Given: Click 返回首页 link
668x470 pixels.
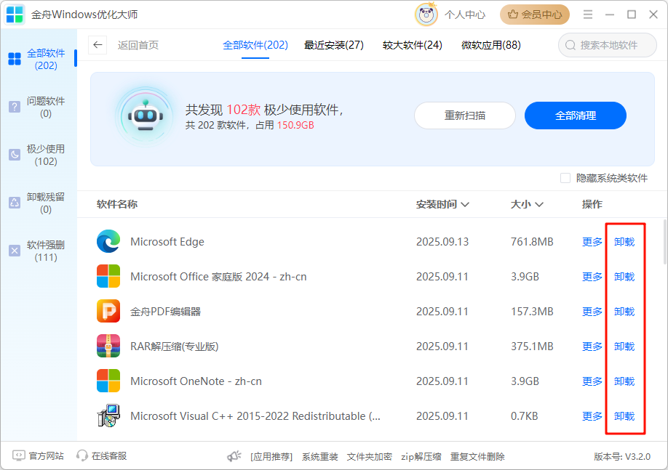Looking at the screenshot, I should [x=138, y=45].
